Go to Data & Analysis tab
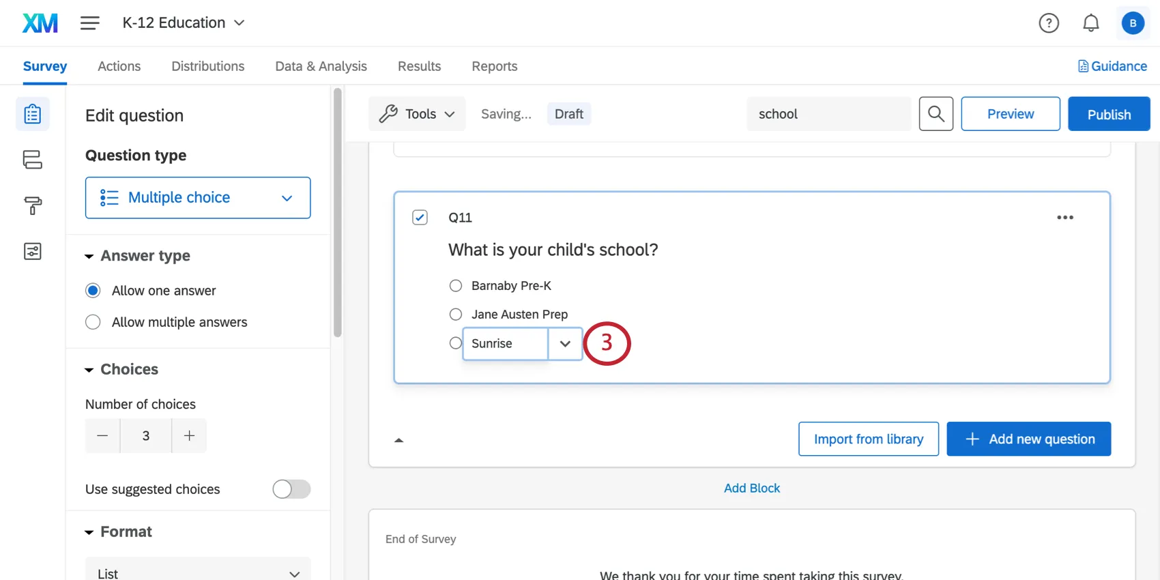This screenshot has height=580, width=1160. point(321,66)
